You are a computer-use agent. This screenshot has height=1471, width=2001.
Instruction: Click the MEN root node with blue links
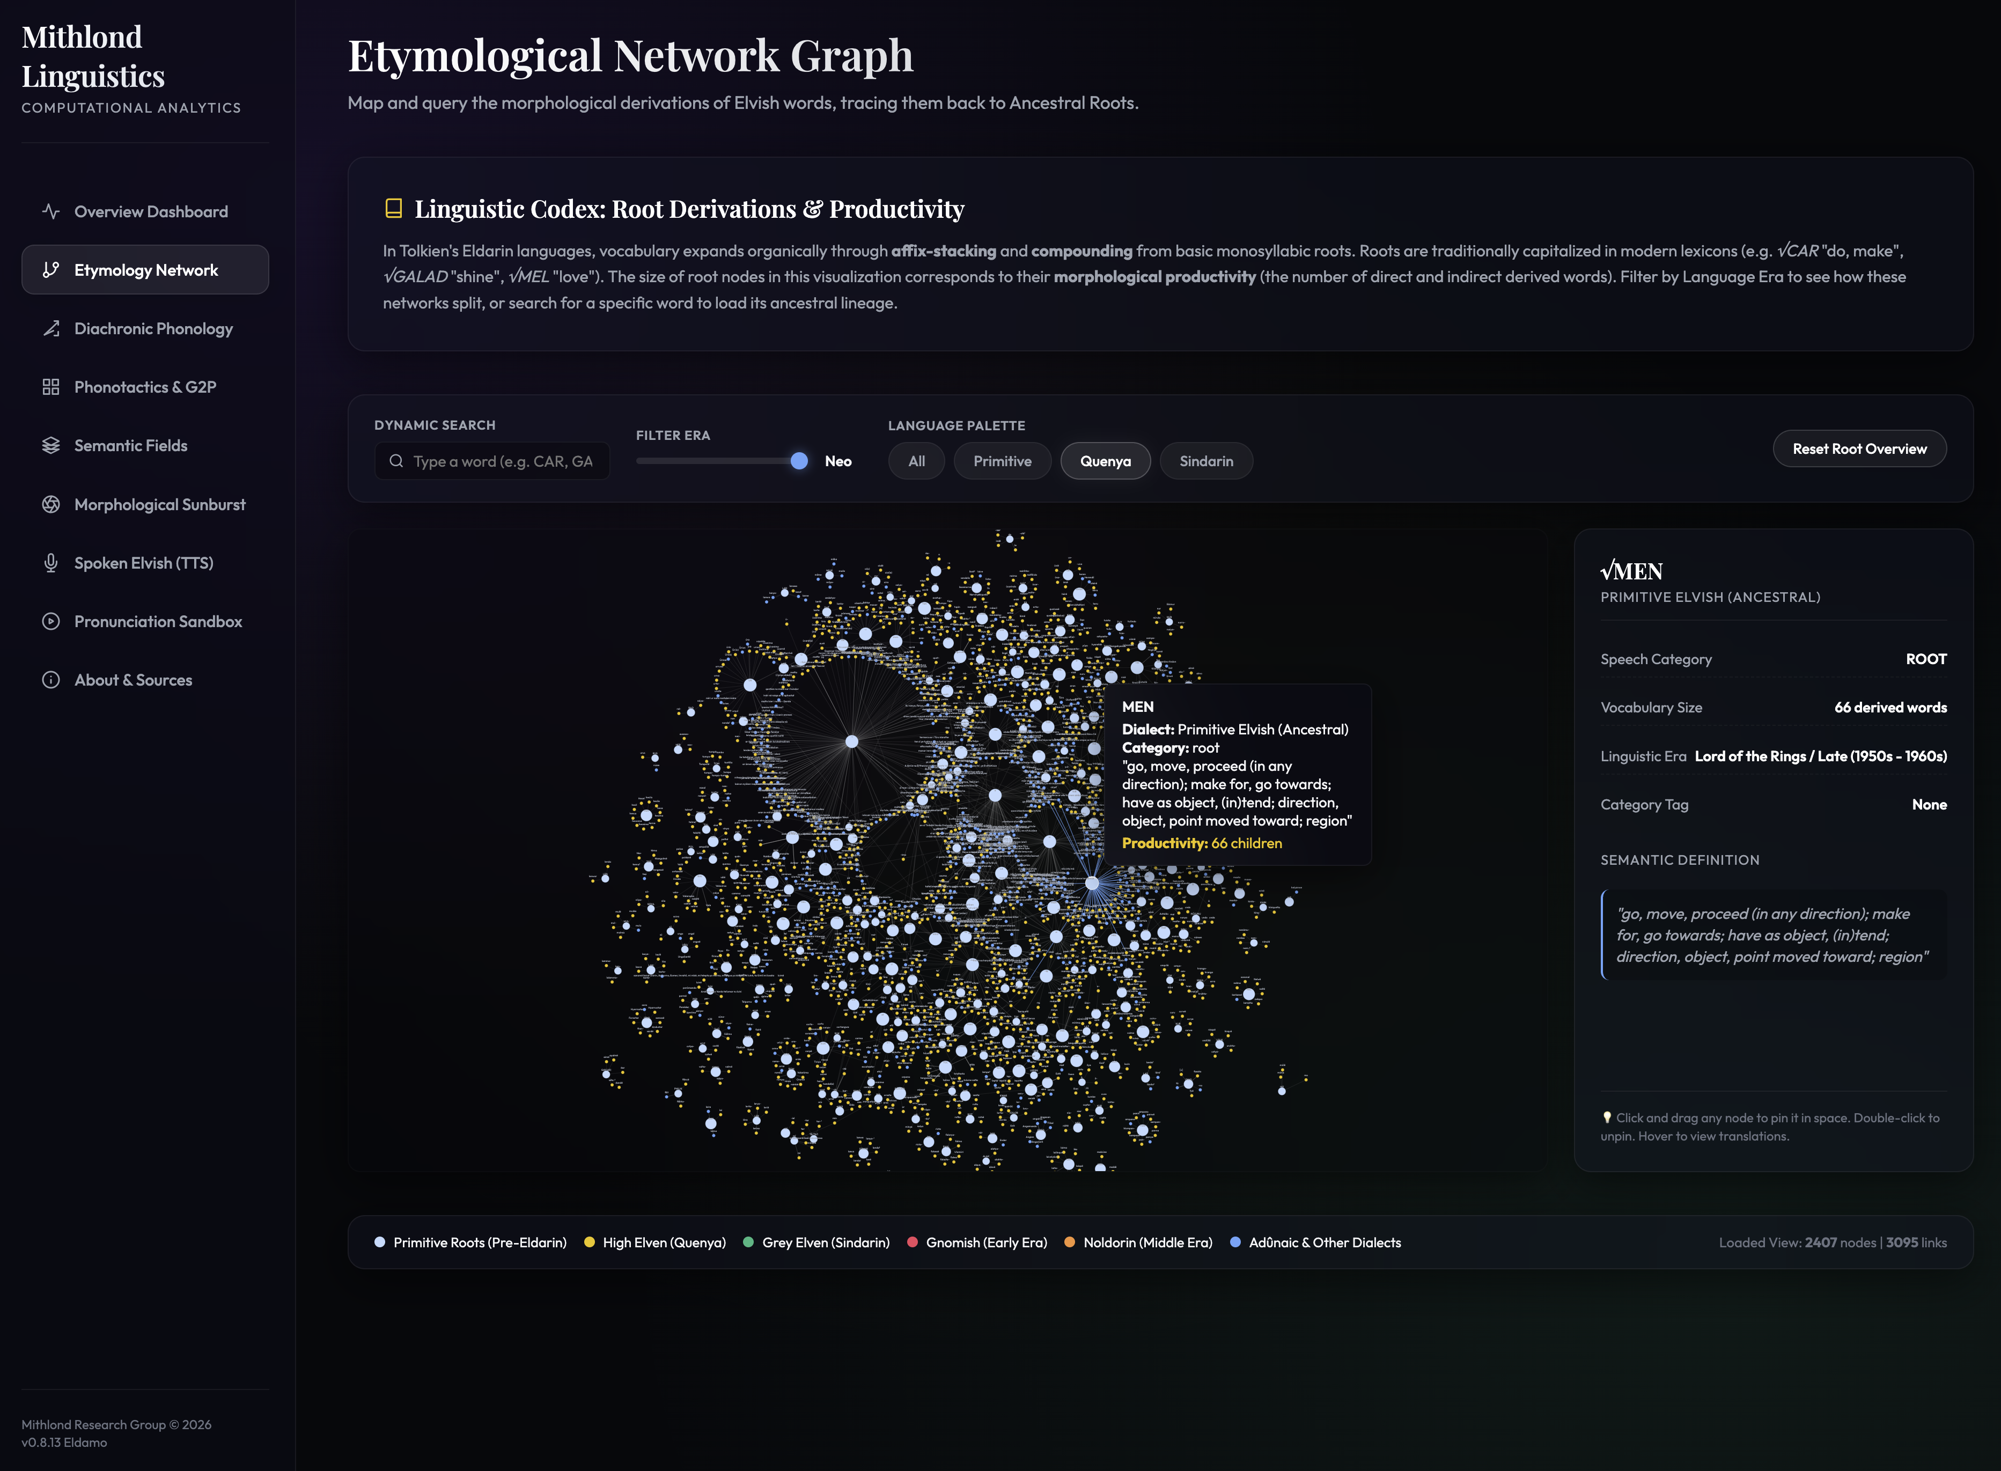pos(1093,884)
